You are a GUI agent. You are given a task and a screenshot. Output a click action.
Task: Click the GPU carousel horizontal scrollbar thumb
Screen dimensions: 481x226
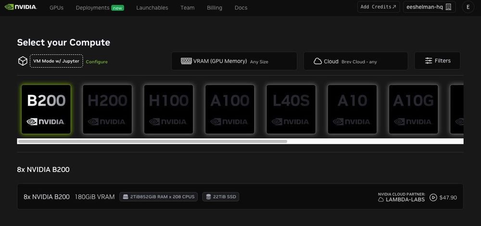(x=152, y=141)
